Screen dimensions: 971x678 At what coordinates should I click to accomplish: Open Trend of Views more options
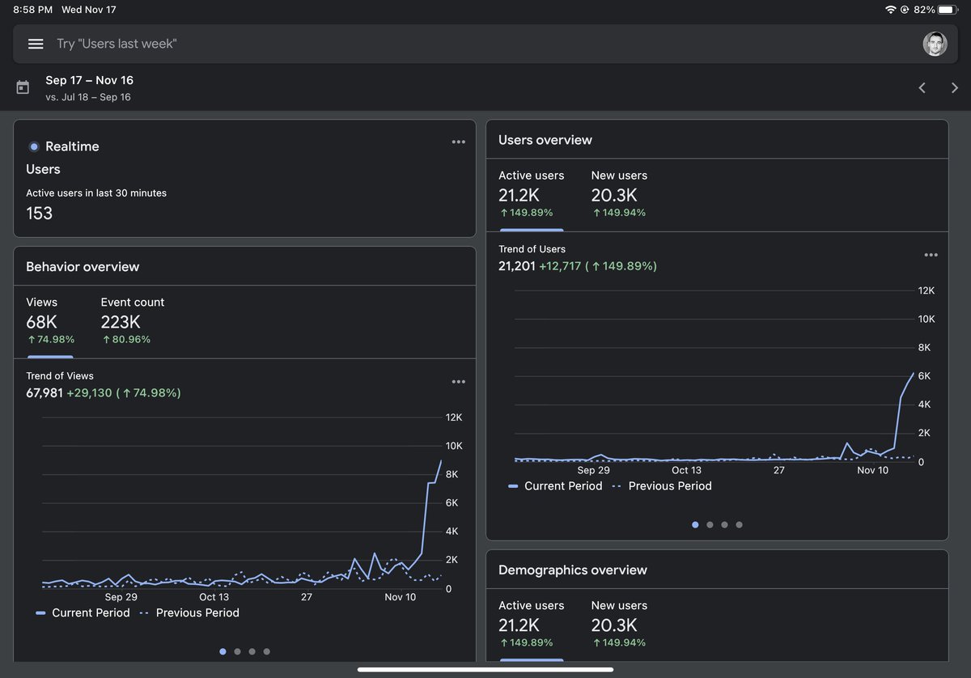pos(459,382)
